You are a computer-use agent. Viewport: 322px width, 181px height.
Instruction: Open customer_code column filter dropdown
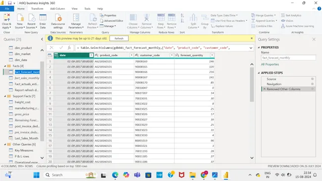coord(172,55)
